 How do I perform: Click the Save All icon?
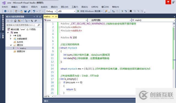click(x=29, y=11)
